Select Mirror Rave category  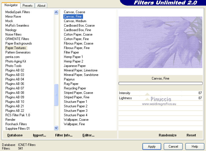pos(13,17)
